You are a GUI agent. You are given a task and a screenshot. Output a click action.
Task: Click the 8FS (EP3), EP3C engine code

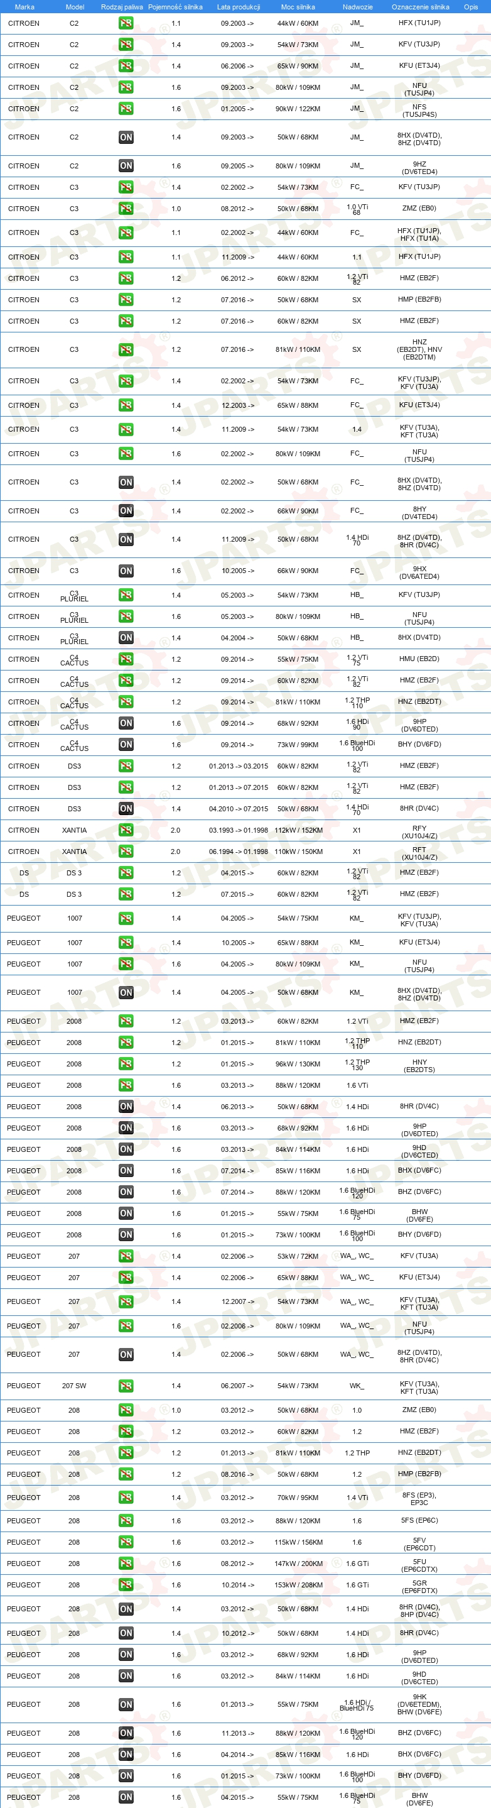419,1498
